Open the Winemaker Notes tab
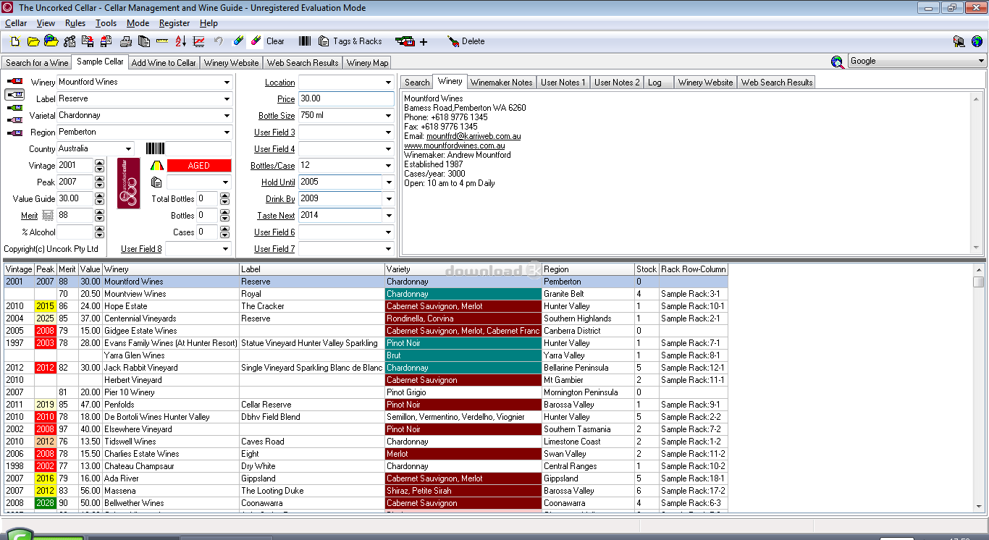The height and width of the screenshot is (540, 989). [501, 83]
